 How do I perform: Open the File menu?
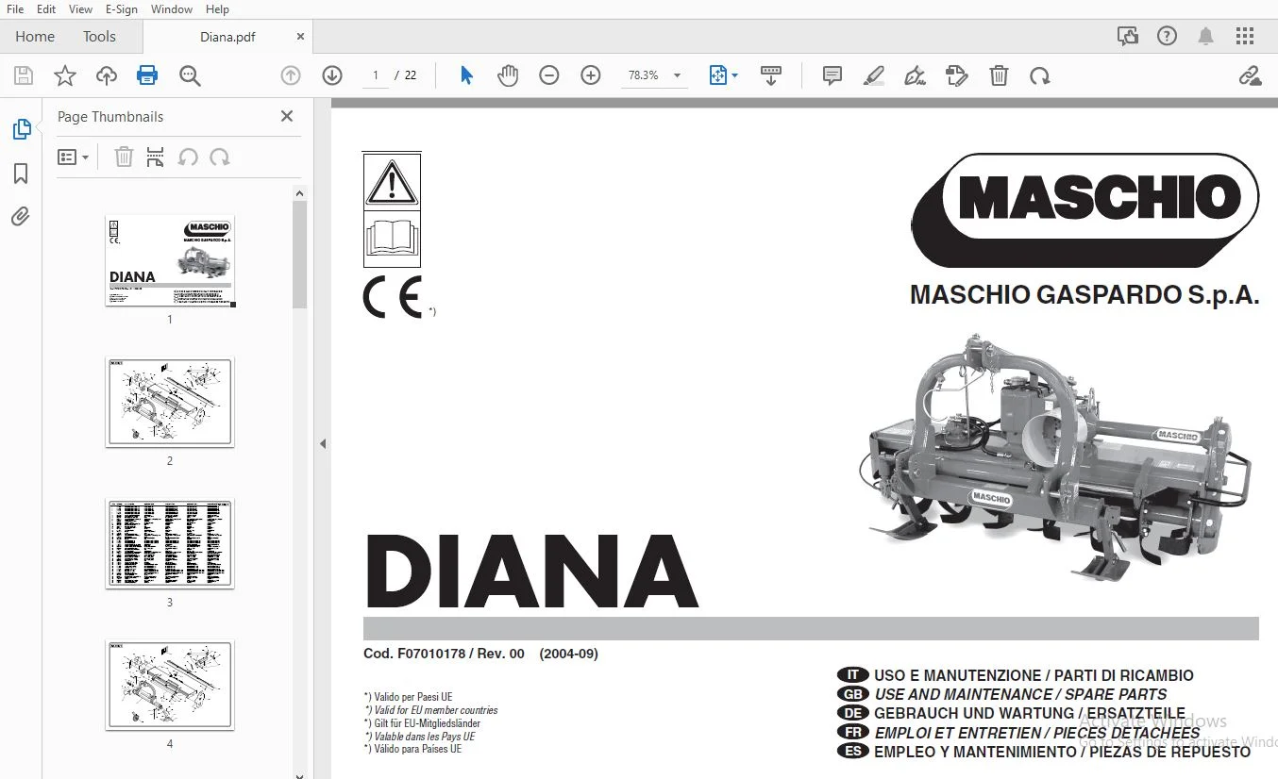(15, 9)
